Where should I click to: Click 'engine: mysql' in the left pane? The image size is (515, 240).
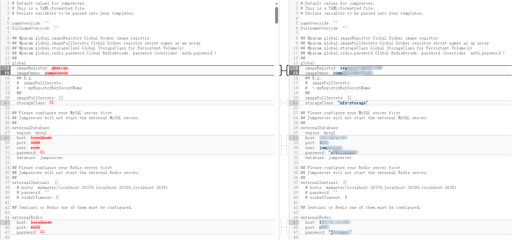(x=32, y=133)
